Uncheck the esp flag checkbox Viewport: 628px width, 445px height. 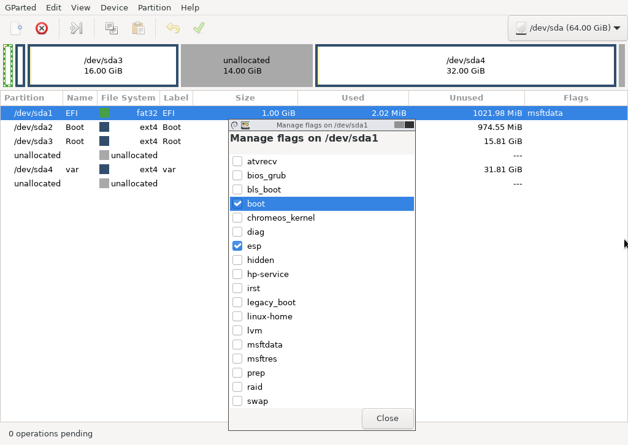pos(237,246)
